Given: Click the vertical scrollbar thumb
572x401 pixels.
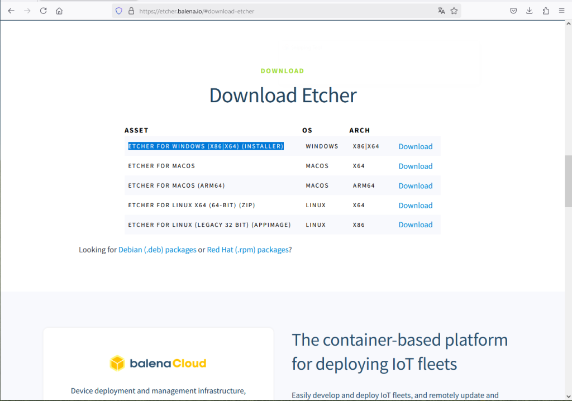Looking at the screenshot, I should pyautogui.click(x=568, y=181).
